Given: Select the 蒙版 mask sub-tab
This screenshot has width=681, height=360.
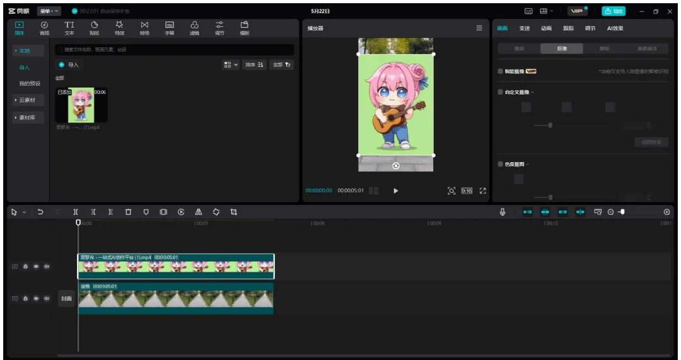Looking at the screenshot, I should tap(604, 49).
